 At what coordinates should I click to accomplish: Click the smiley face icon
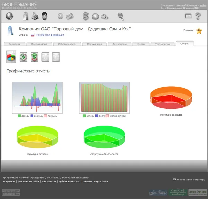(61, 16)
